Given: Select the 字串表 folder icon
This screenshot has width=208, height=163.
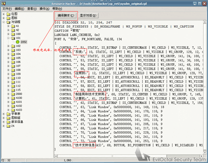Looking at the screenshot, I should pyautogui.click(x=8, y=114).
